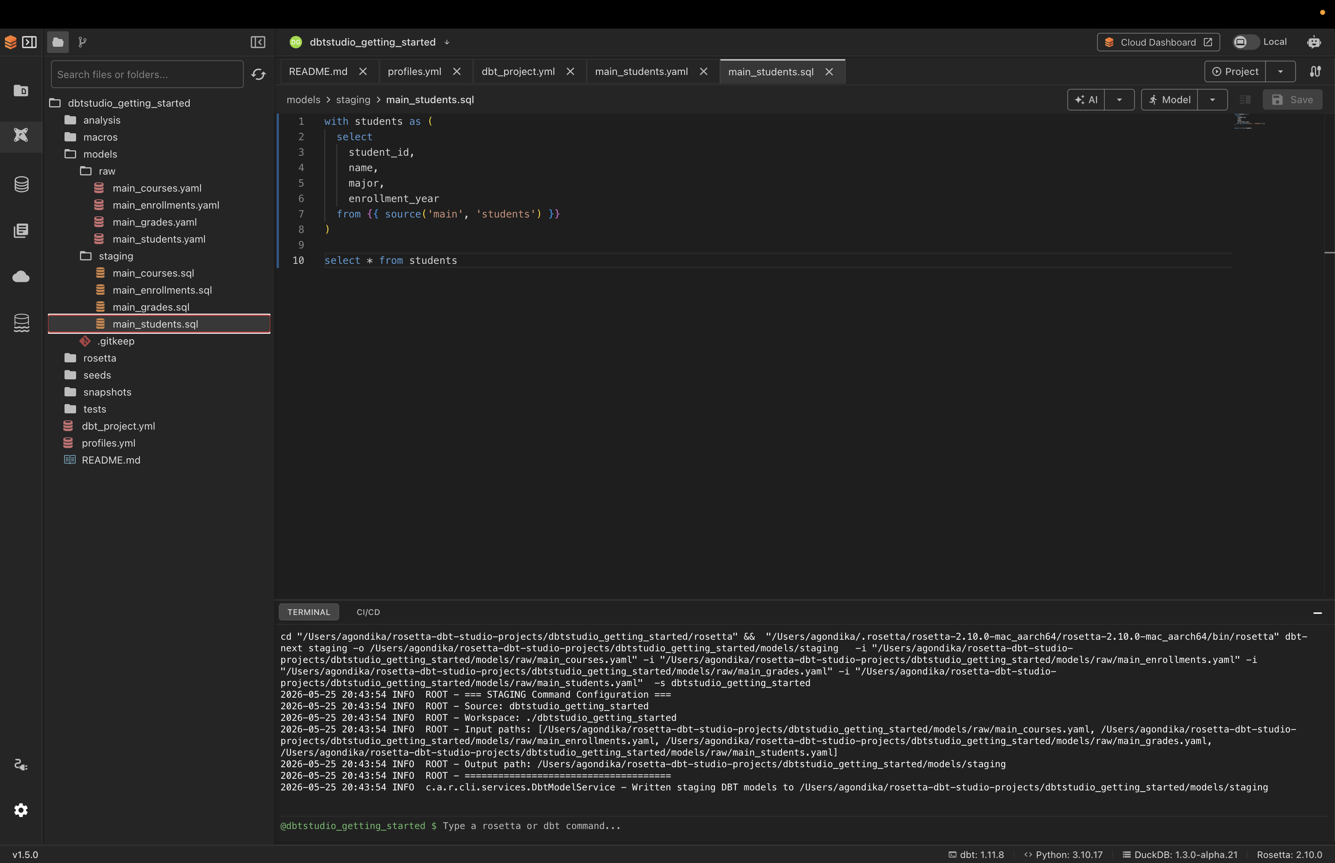Open the database icon in left rail
This screenshot has height=863, width=1335.
21,184
